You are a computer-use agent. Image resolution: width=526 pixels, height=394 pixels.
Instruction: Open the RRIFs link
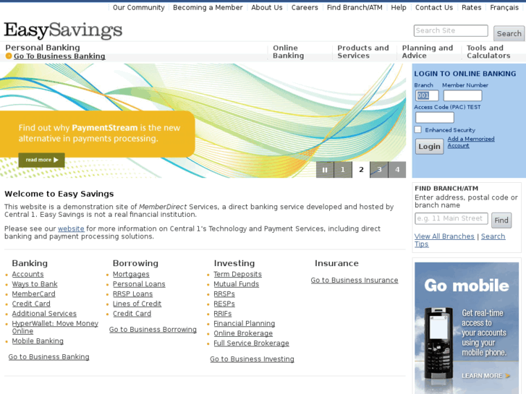click(222, 314)
